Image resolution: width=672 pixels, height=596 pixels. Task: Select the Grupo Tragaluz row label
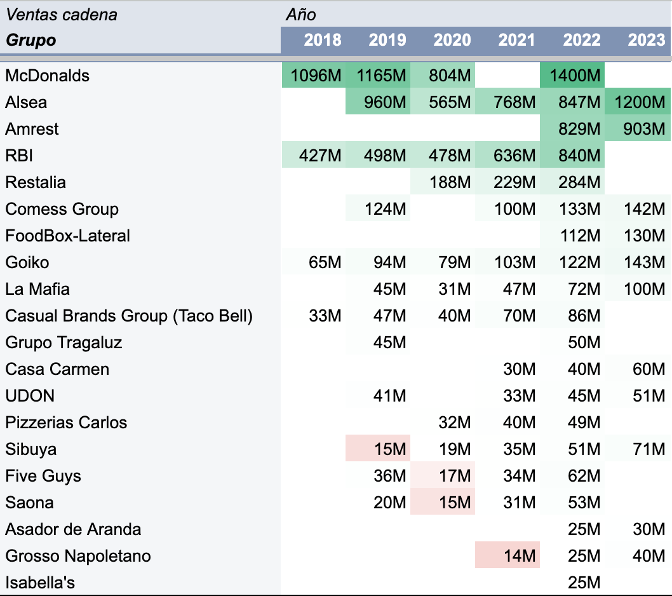point(64,342)
